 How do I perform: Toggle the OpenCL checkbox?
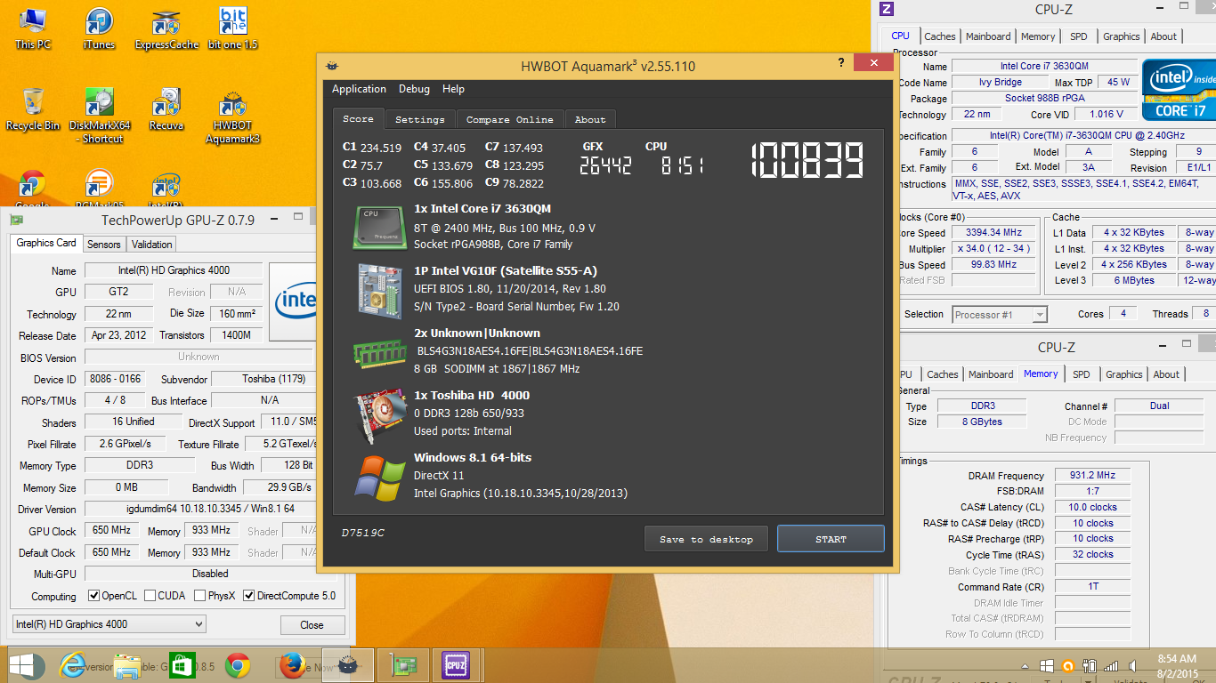point(94,596)
